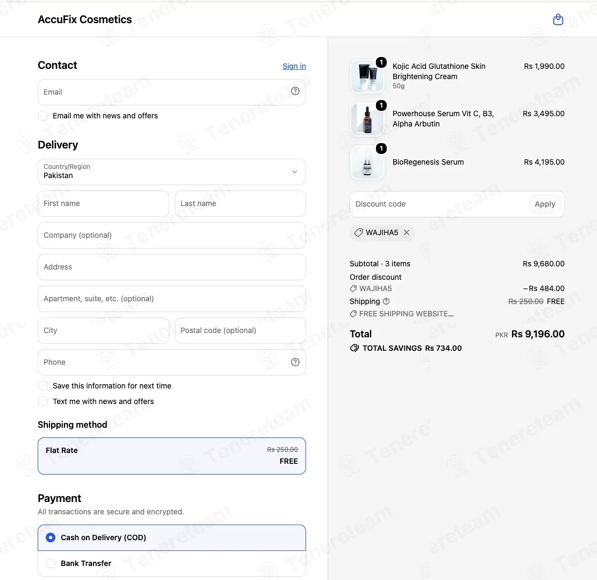Focus the Apartment, suite, etc. field
Screen dimensions: 597x580
172,299
